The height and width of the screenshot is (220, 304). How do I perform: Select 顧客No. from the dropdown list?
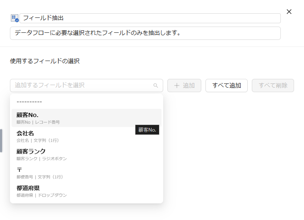[x=87, y=118]
